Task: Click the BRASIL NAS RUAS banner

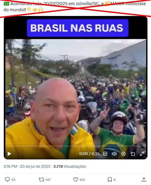Action: click(x=78, y=28)
